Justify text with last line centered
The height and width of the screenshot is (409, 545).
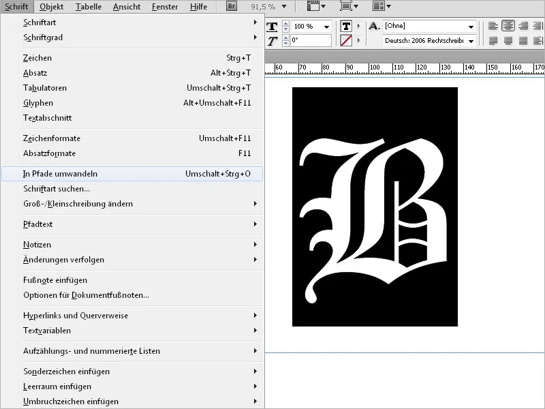tap(508, 41)
